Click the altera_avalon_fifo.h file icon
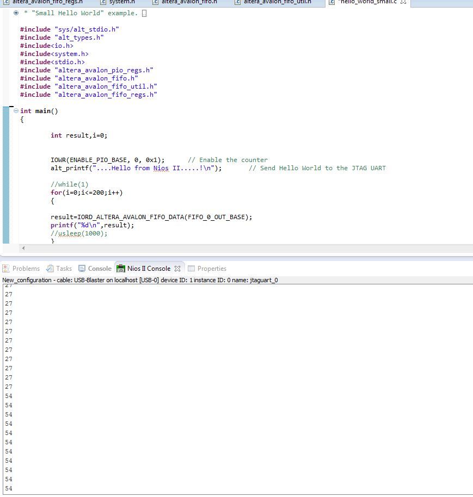Screen dimensions: 473x497 (x=155, y=2)
